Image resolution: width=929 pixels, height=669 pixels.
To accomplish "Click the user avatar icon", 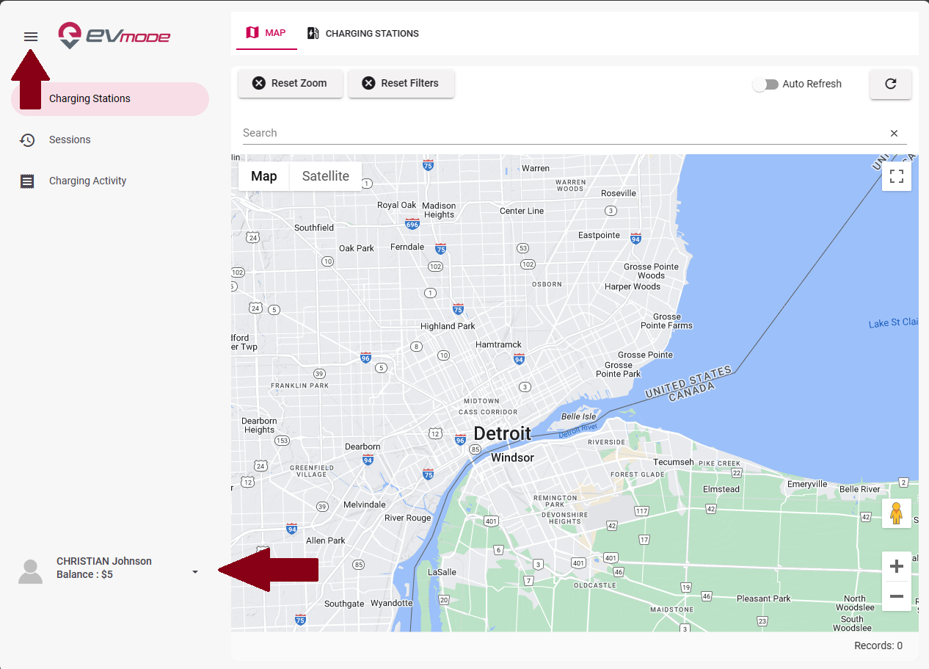I will coord(31,571).
